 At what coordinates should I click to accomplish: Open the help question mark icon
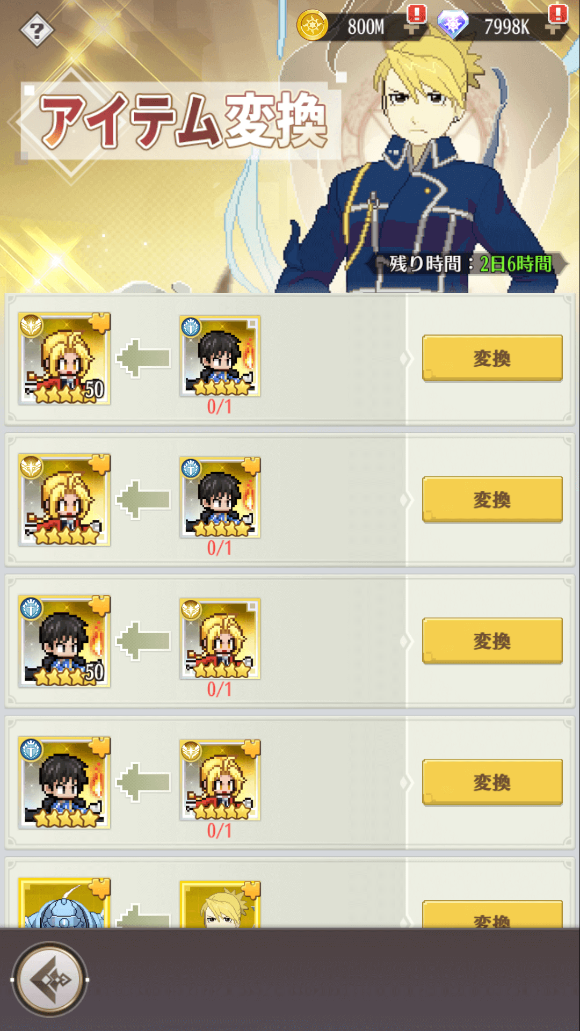click(x=37, y=30)
